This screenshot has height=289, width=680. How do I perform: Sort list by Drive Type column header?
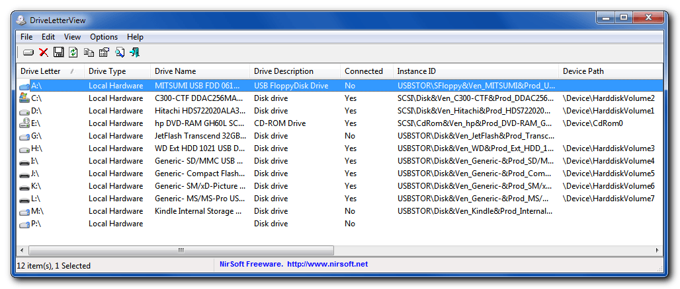click(107, 71)
